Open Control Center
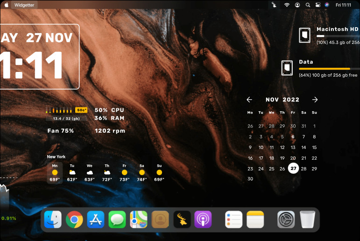Screen dimensions: 360x241 click(x=318, y=5)
